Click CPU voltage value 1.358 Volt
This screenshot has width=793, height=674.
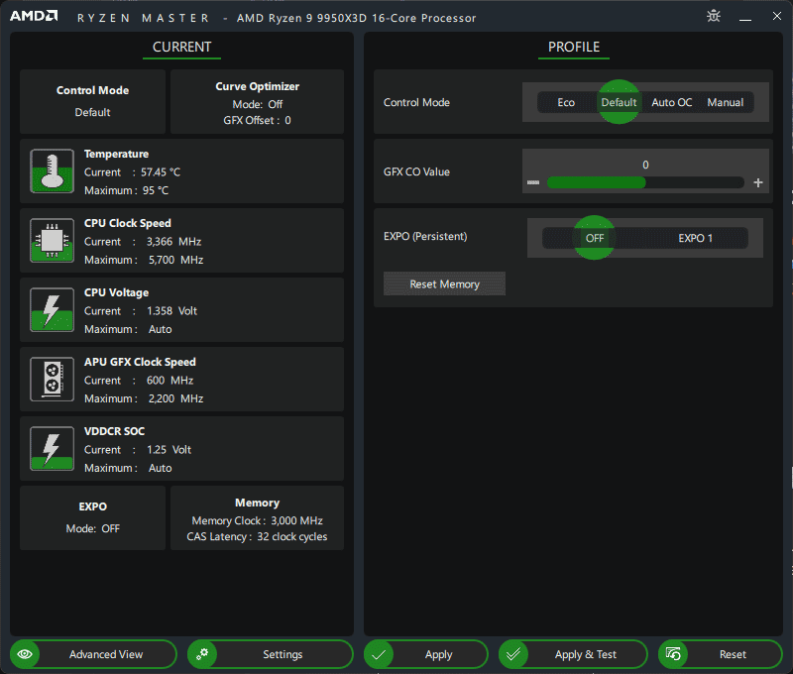(x=171, y=310)
